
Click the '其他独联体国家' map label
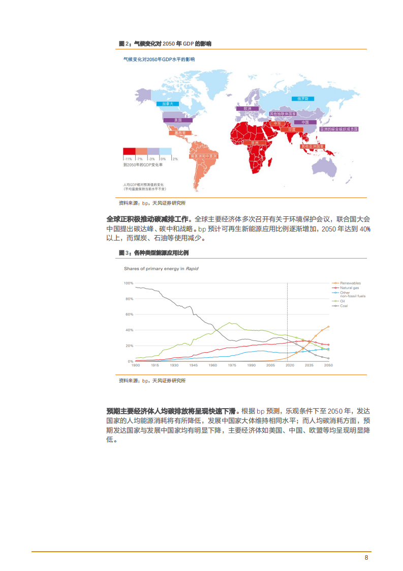pos(283,114)
